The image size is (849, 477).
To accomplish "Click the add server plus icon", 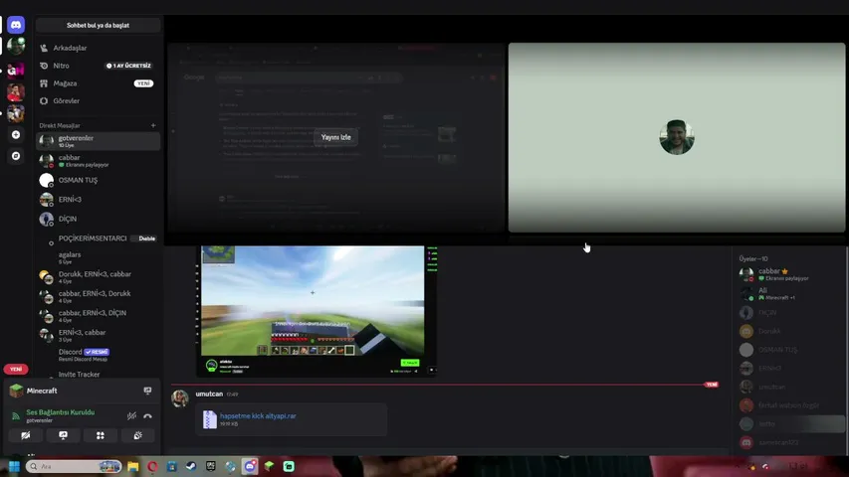I will 16,135.
